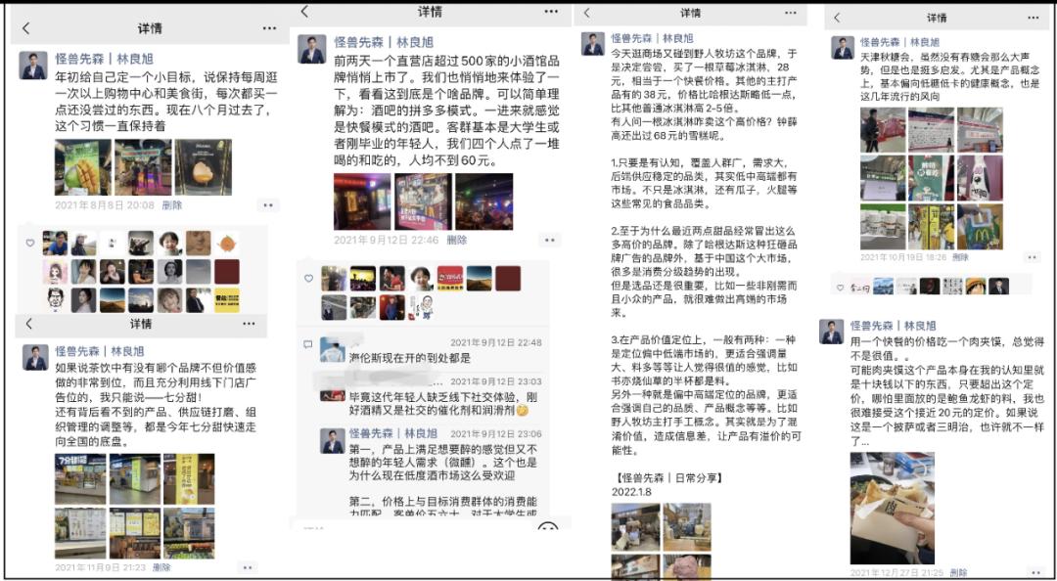This screenshot has height=581, width=1057.
Task: Delete the post dated 2021年9月12日 22:46
Action: click(x=456, y=240)
